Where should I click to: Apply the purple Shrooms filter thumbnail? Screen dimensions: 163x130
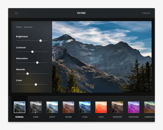[x=134, y=107]
